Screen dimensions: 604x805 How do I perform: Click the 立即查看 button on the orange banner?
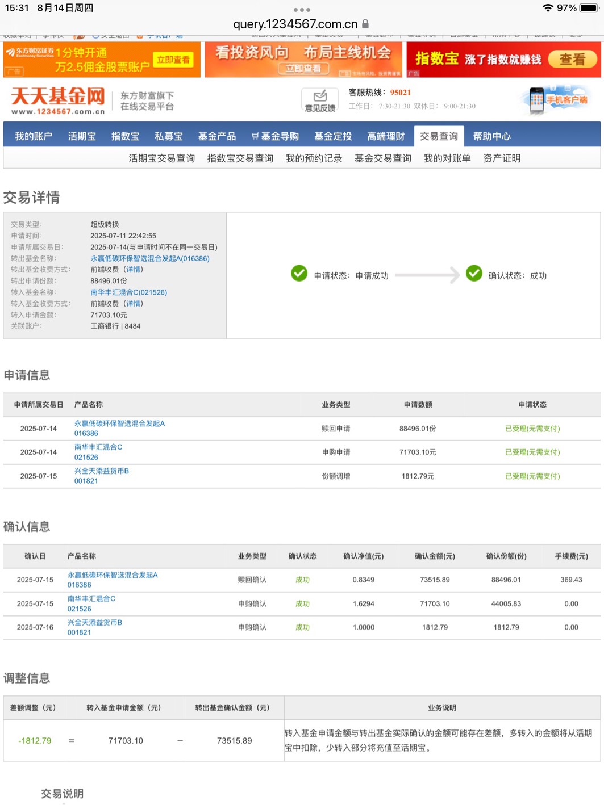click(173, 60)
